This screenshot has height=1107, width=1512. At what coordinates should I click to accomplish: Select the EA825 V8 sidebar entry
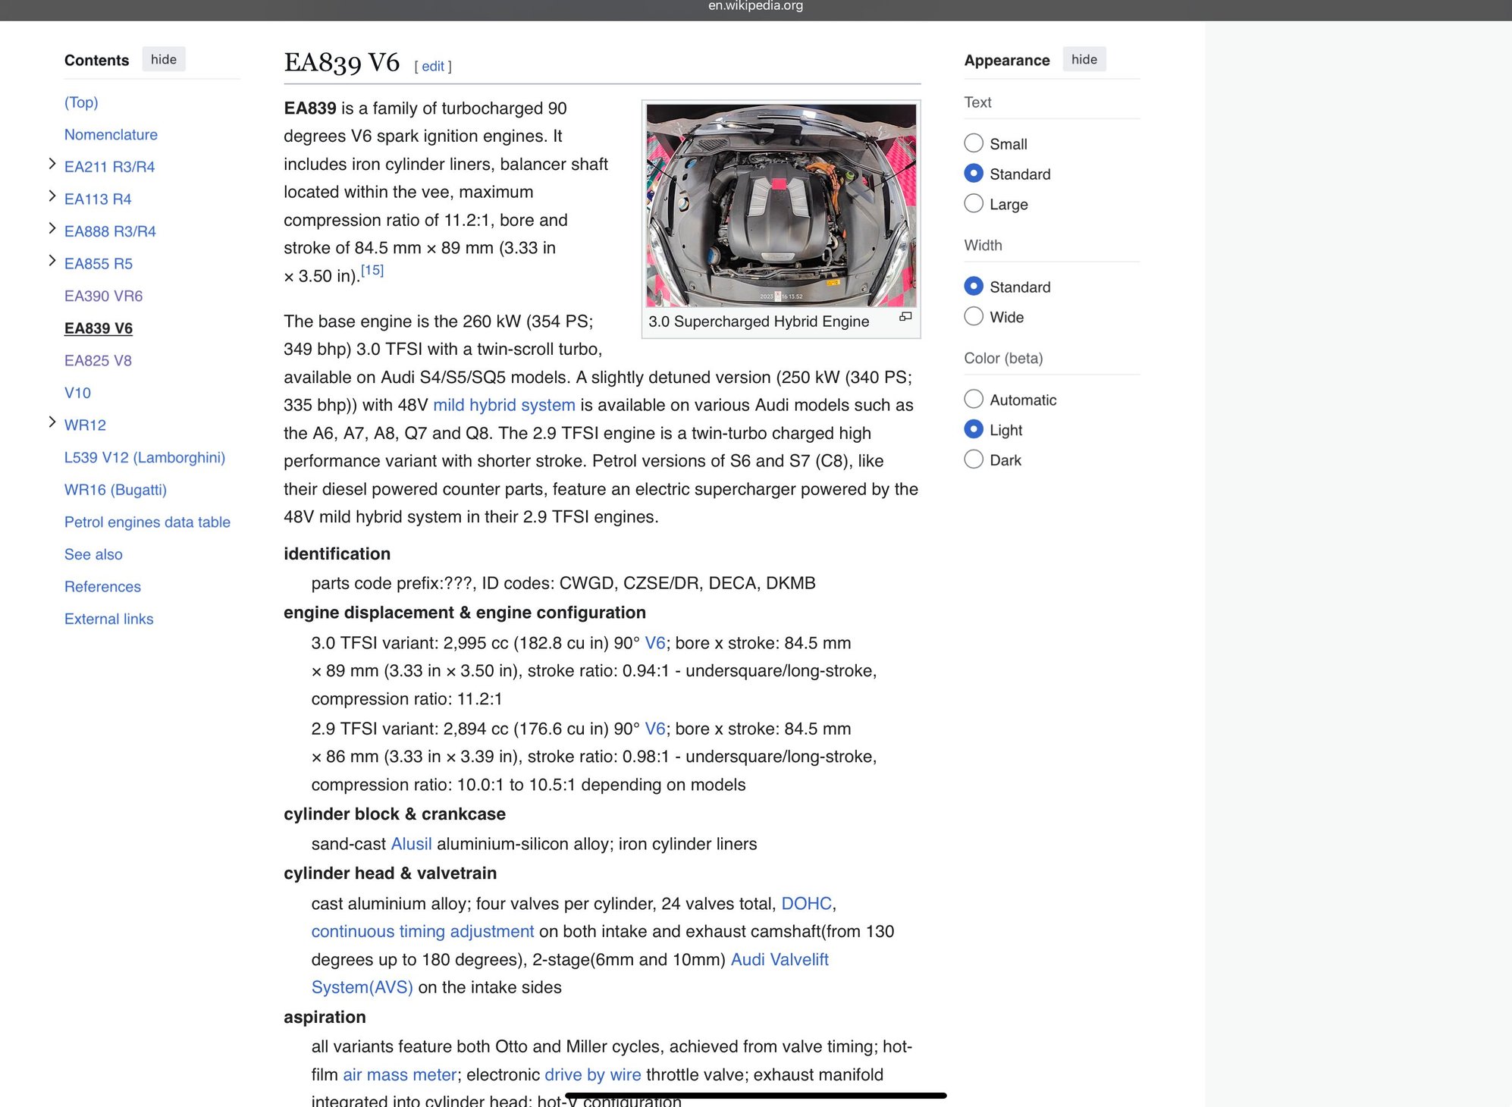coord(99,360)
